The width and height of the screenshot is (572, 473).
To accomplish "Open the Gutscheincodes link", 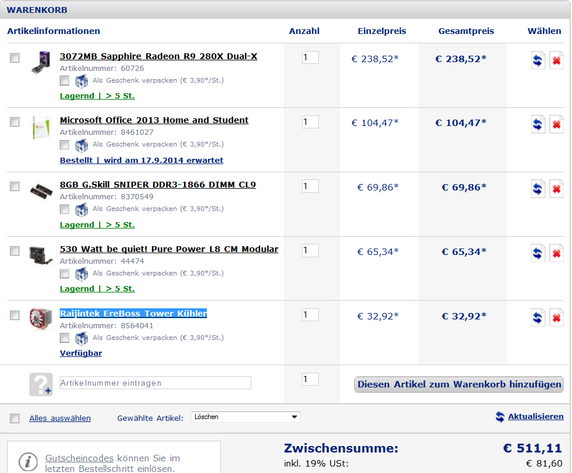I will 79,458.
